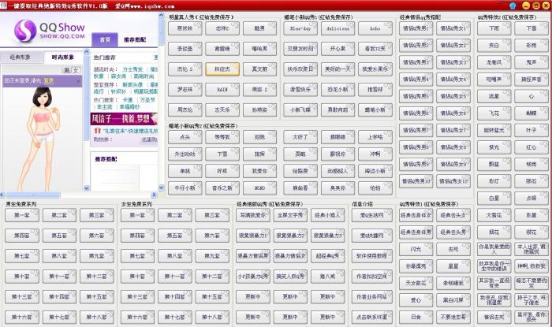Apply the 飞花 effect
The image size is (552, 327).
pos(494,113)
